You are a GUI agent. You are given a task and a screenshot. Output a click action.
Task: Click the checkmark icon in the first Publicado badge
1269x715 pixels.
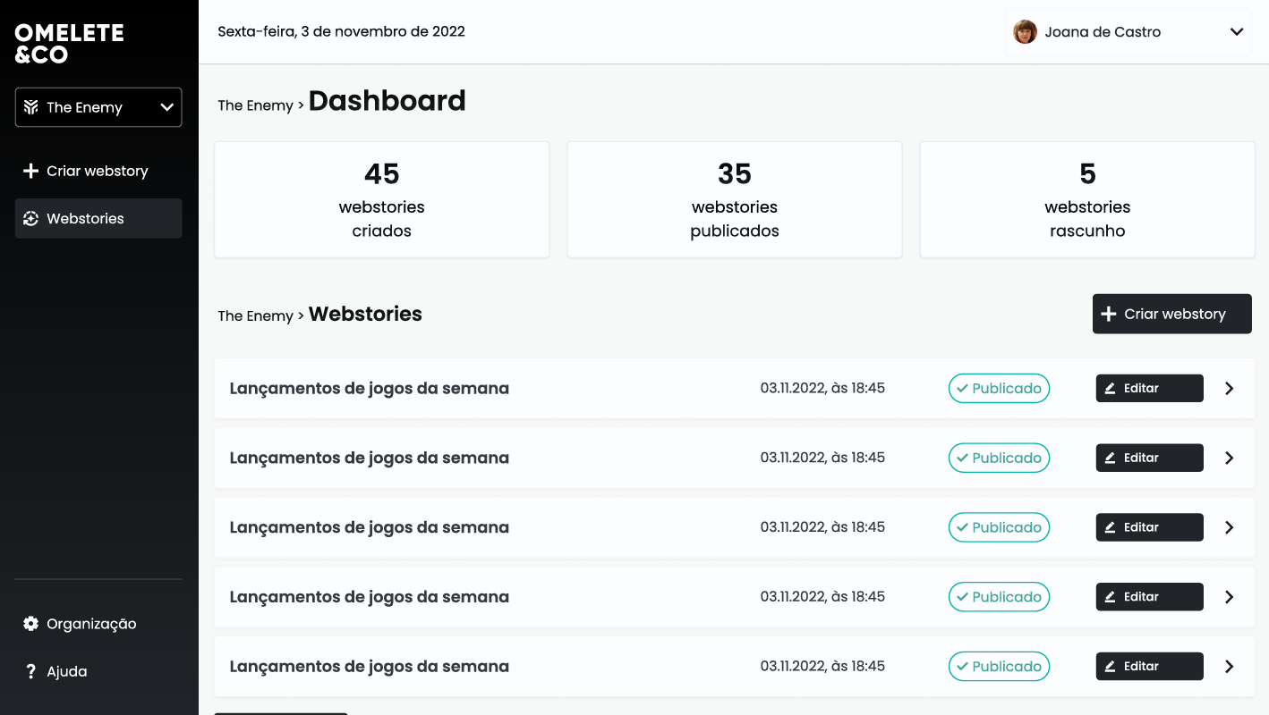(x=964, y=388)
